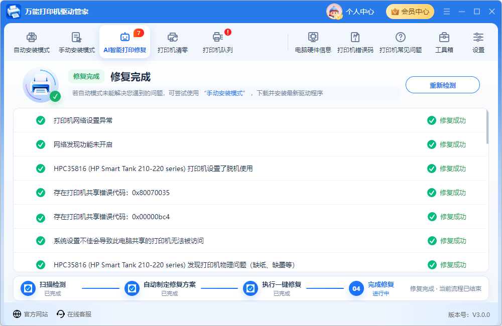Click the 网络发现功能未开启 row text
This screenshot has height=326, width=502.
point(83,144)
